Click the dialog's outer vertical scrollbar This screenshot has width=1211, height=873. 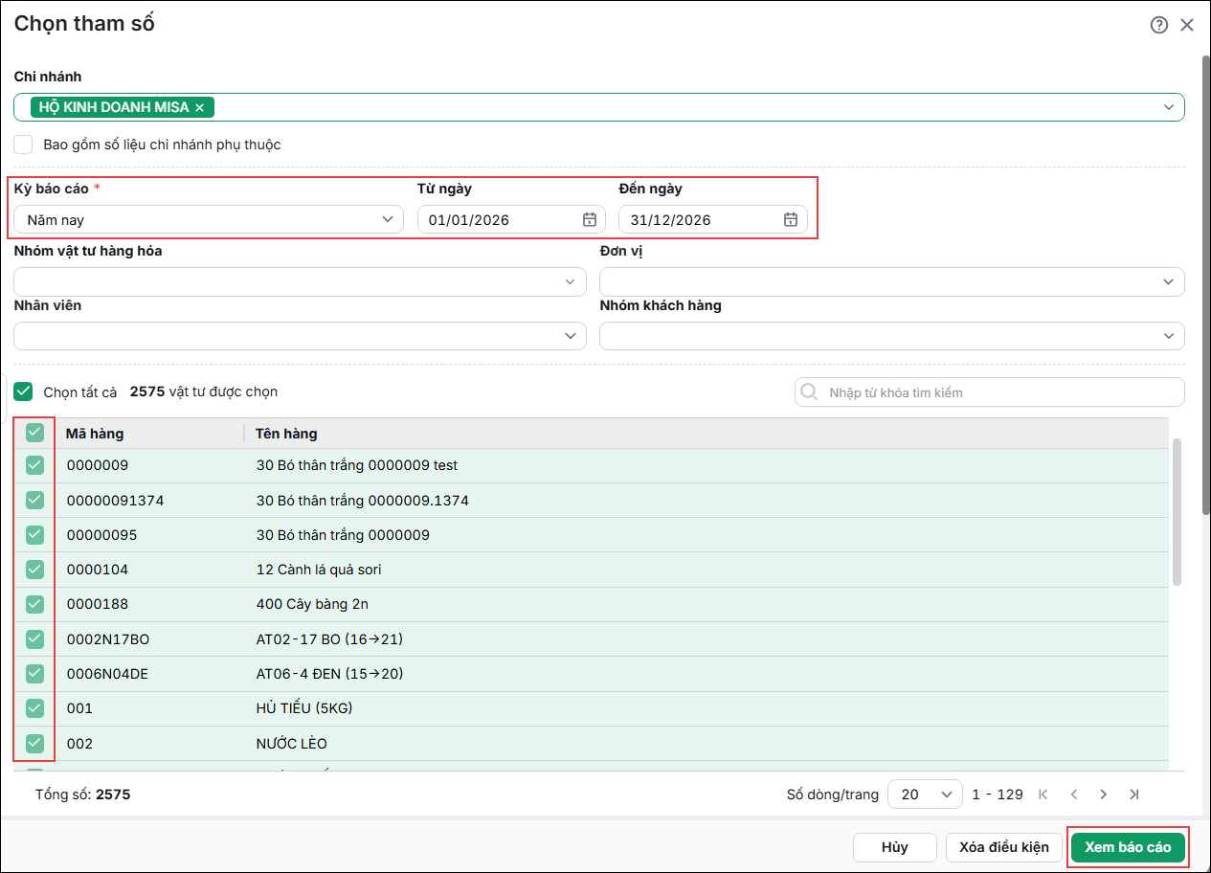[1206, 287]
